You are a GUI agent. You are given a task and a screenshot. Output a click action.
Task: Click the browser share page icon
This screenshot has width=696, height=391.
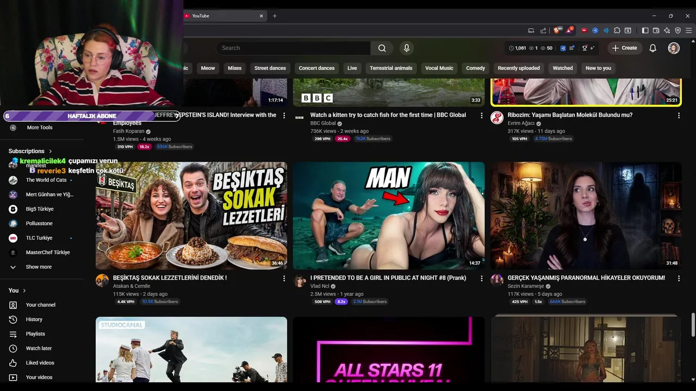(x=543, y=30)
